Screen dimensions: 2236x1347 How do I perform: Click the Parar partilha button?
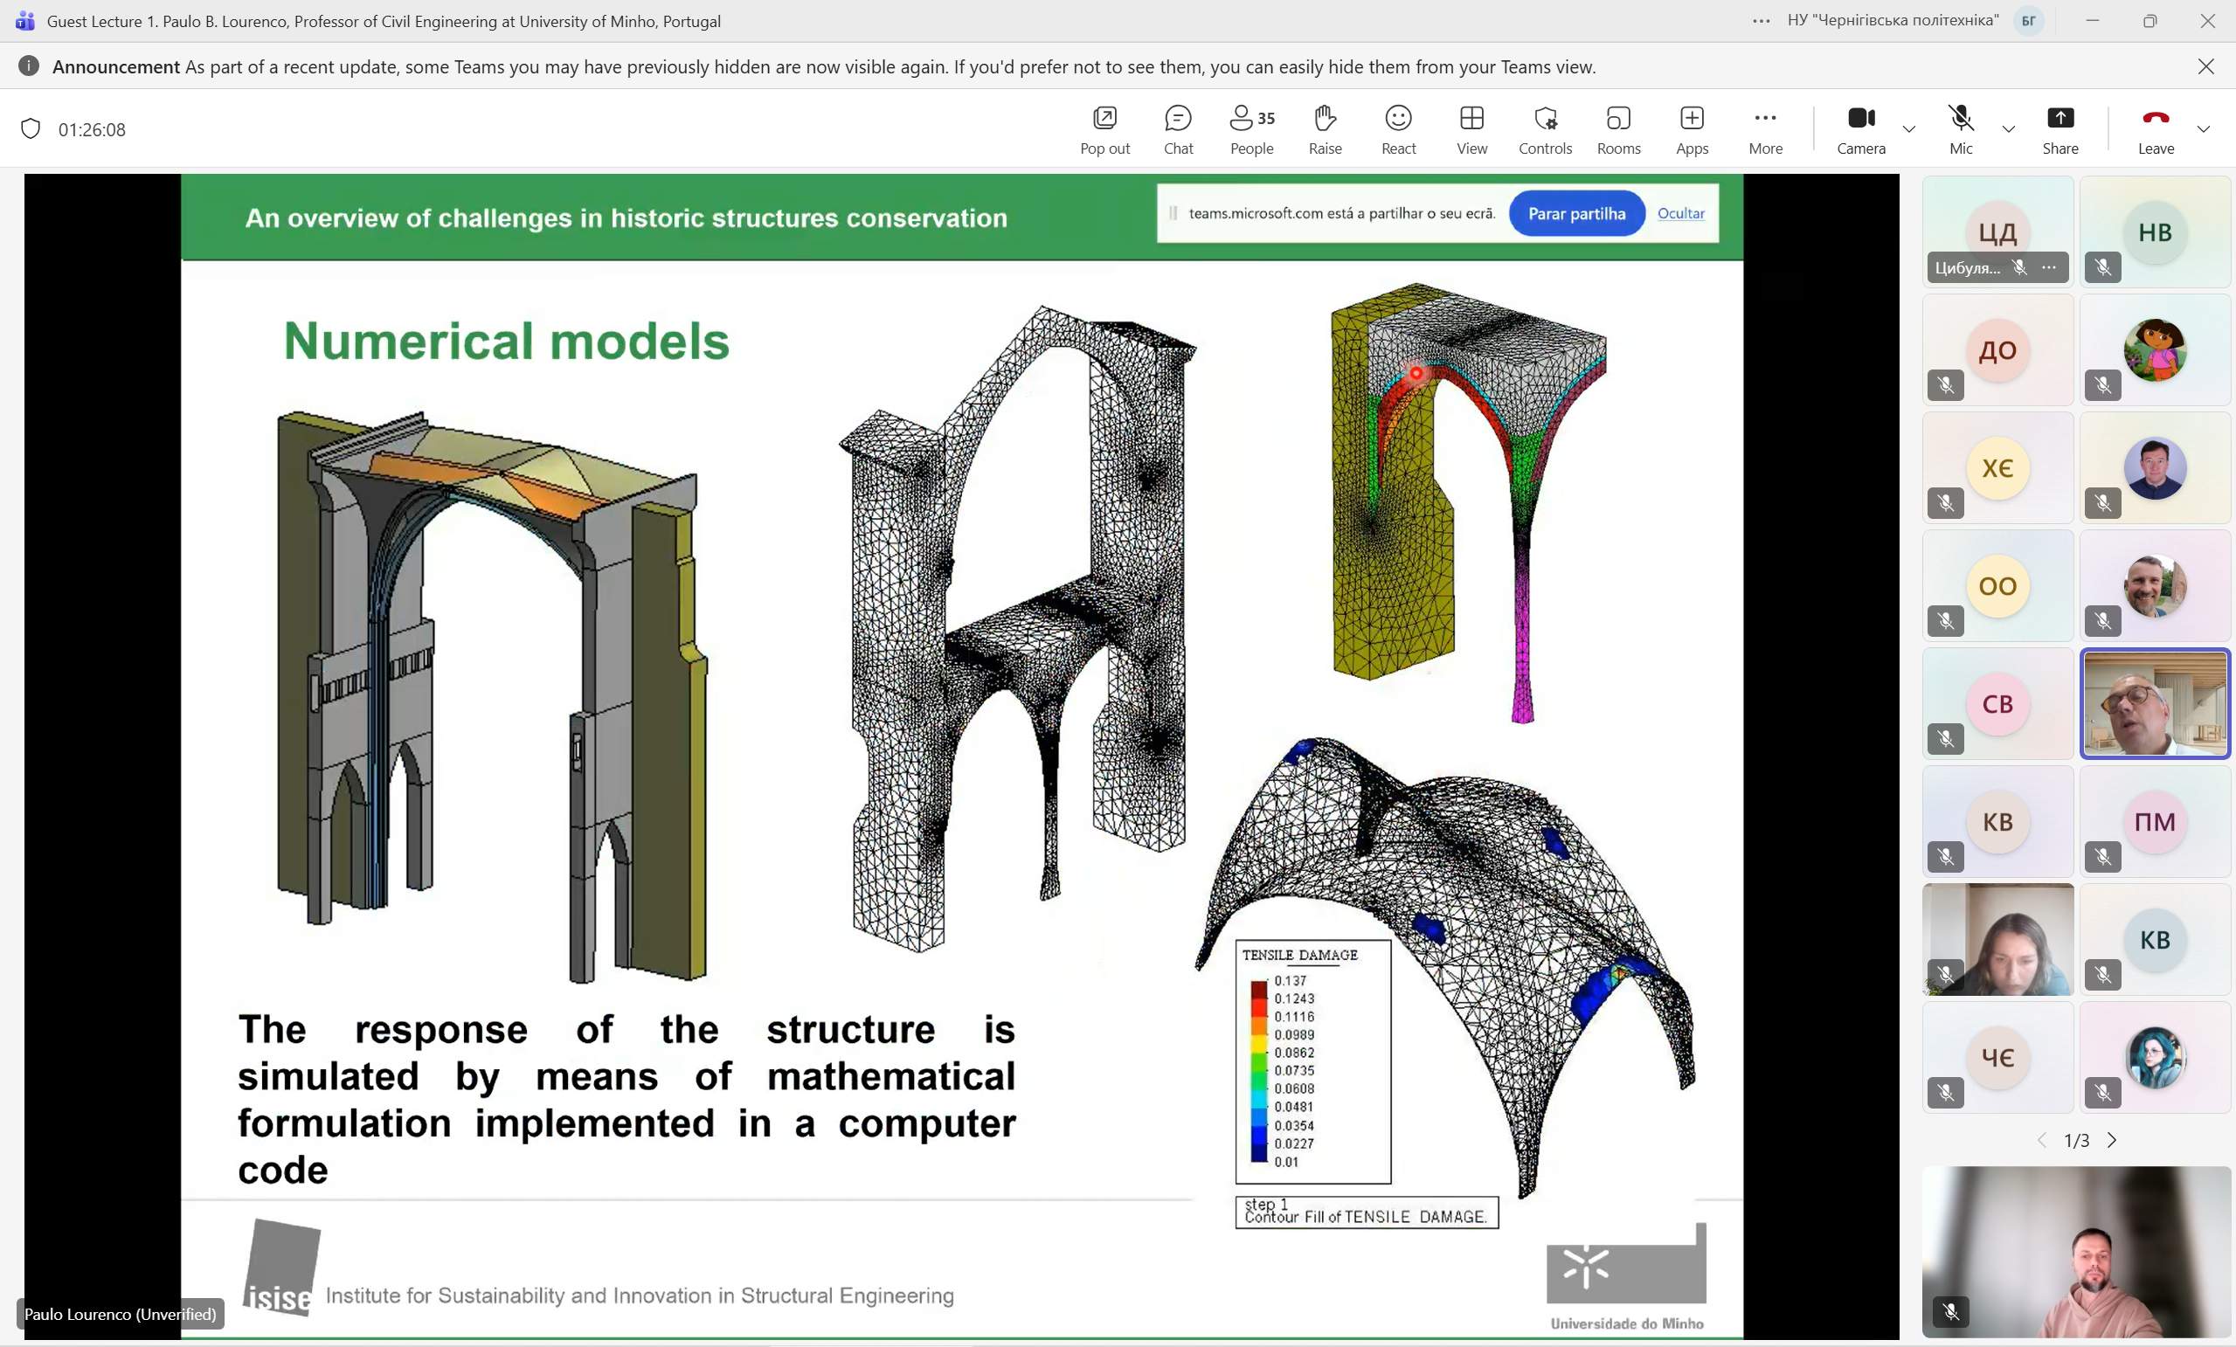tap(1576, 213)
